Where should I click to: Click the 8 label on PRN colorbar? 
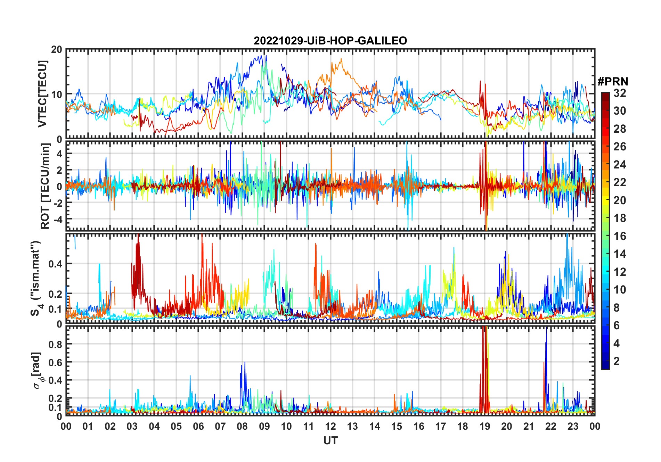pos(617,307)
